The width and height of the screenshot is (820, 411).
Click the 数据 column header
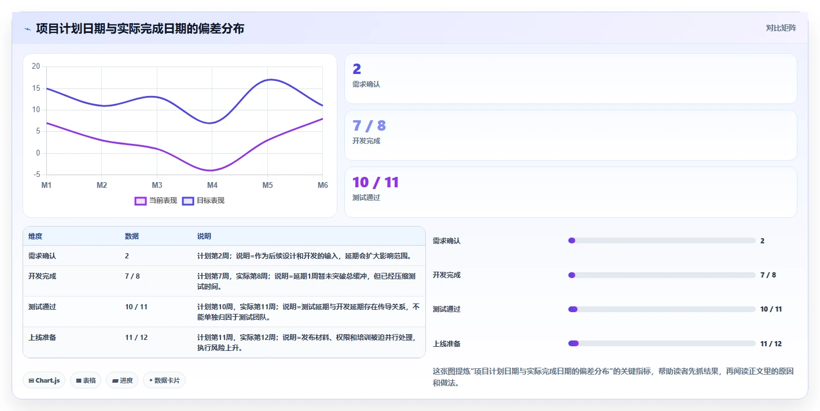pos(132,236)
